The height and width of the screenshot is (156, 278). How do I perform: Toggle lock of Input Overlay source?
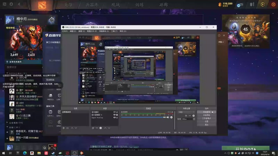point(117,118)
